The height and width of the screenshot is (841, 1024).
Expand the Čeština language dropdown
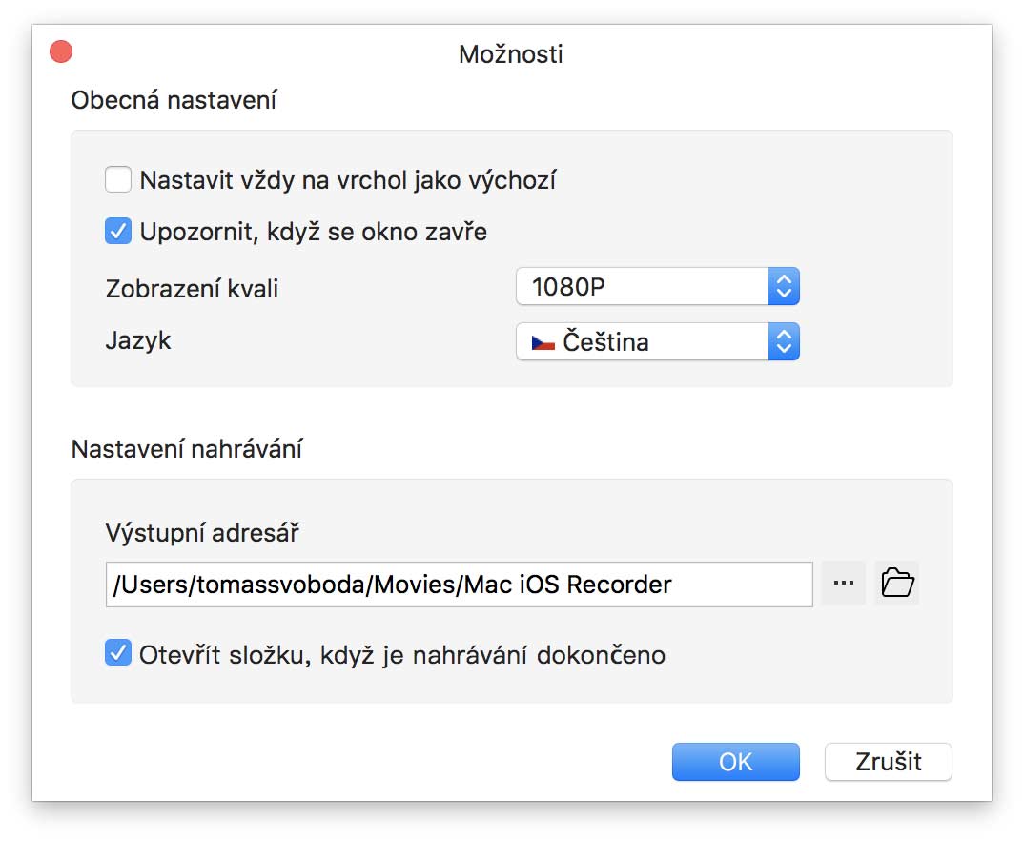tap(642, 342)
